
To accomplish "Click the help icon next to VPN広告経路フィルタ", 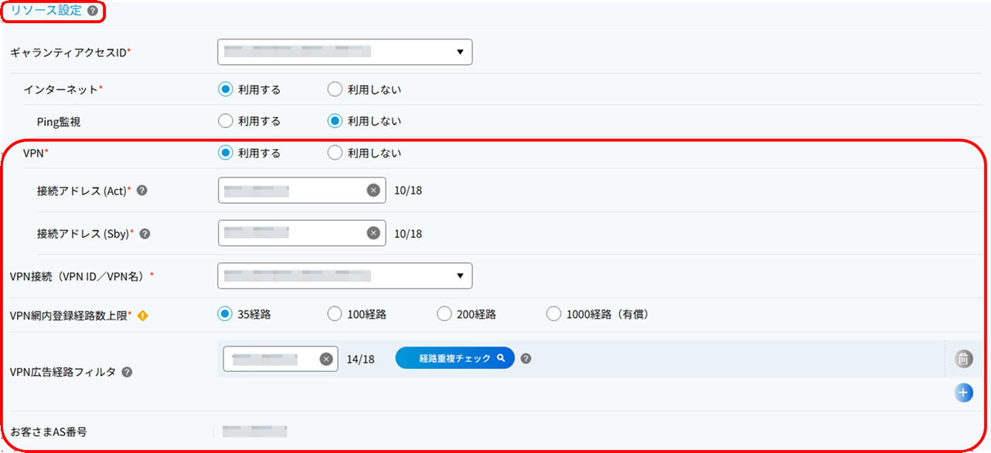I will coord(127,372).
